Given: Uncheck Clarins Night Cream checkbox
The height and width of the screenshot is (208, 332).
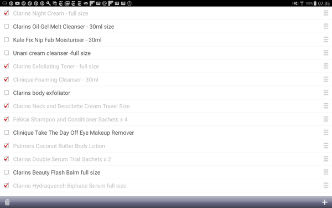Looking at the screenshot, I should pos(7,13).
